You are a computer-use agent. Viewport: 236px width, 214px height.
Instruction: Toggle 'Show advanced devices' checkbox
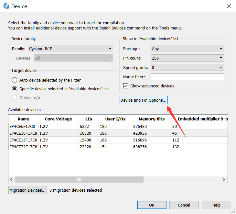[126, 86]
